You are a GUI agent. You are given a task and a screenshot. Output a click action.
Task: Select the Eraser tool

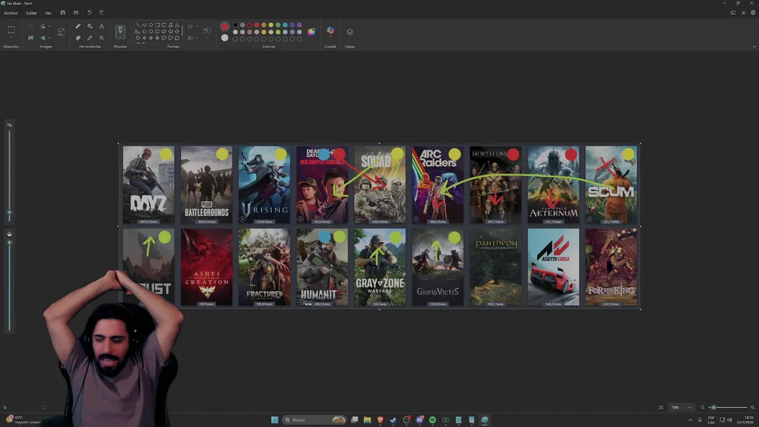tap(78, 37)
